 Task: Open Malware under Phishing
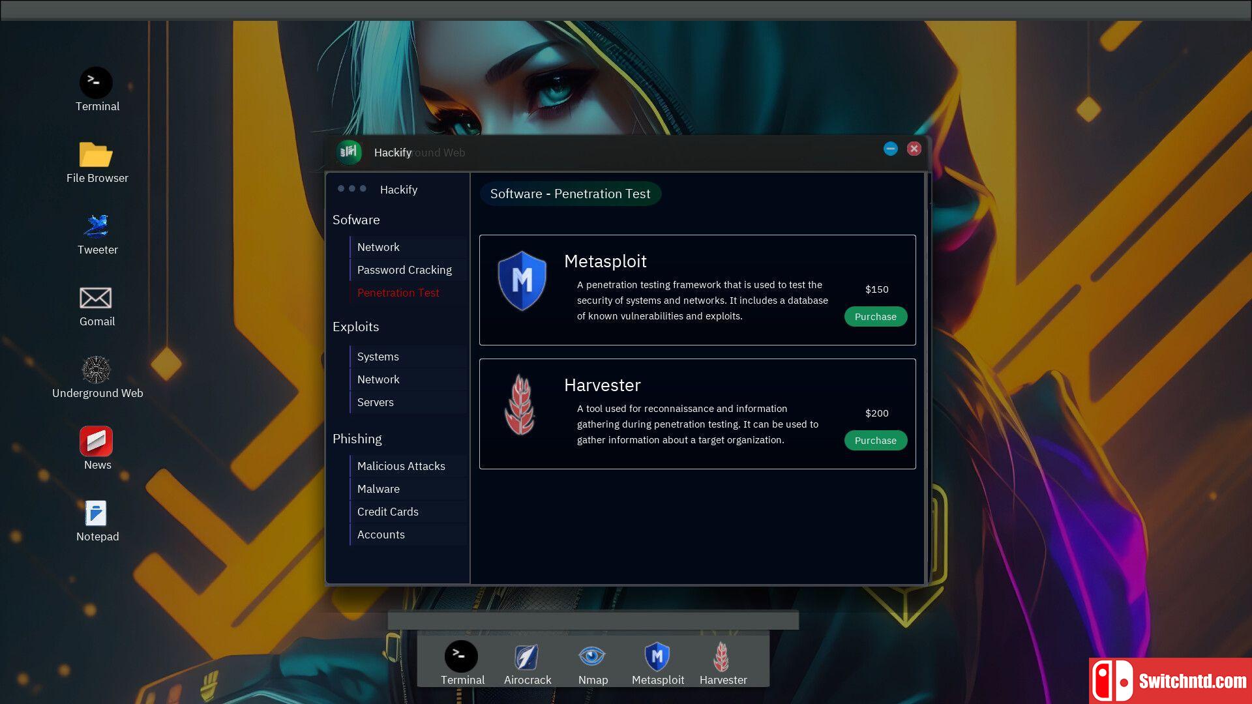click(x=409, y=489)
